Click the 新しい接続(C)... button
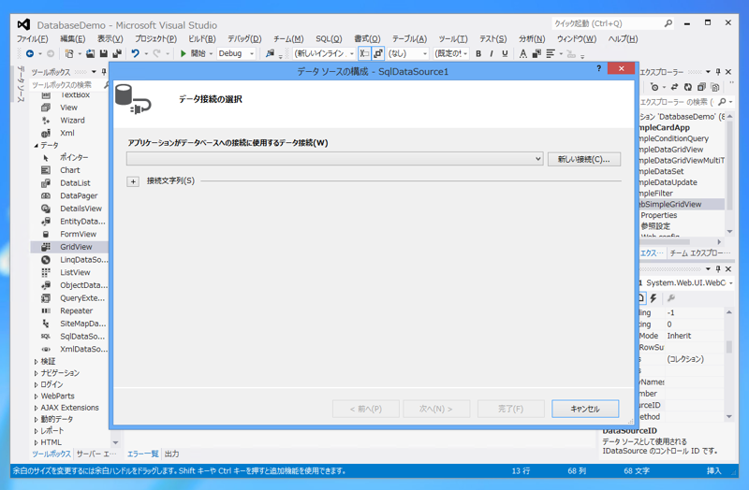This screenshot has height=490, width=749. click(583, 159)
